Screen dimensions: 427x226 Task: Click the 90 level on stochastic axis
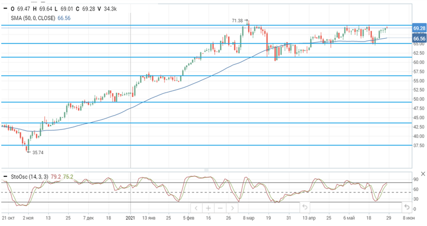(x=416, y=180)
